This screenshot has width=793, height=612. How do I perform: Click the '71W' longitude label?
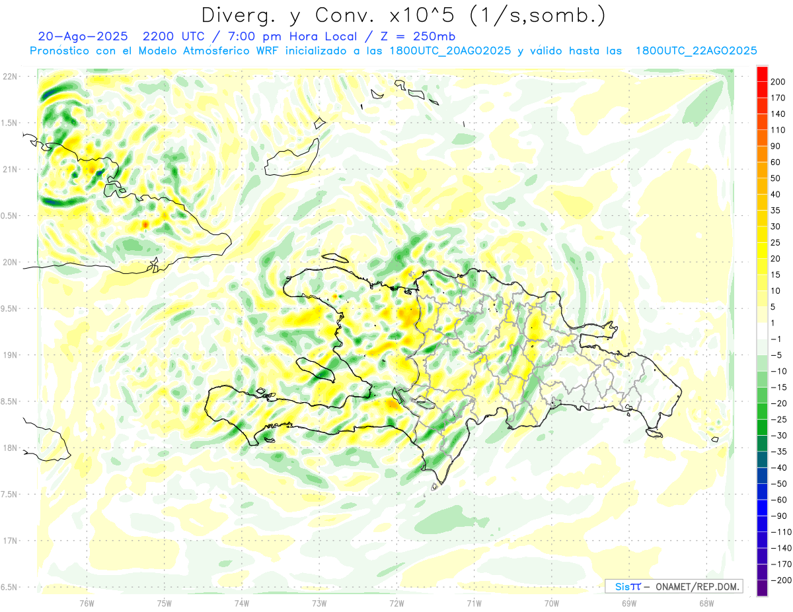pos(474,603)
